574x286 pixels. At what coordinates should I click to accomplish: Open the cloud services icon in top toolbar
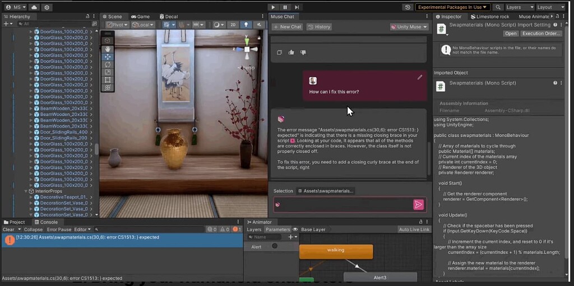(x=34, y=7)
